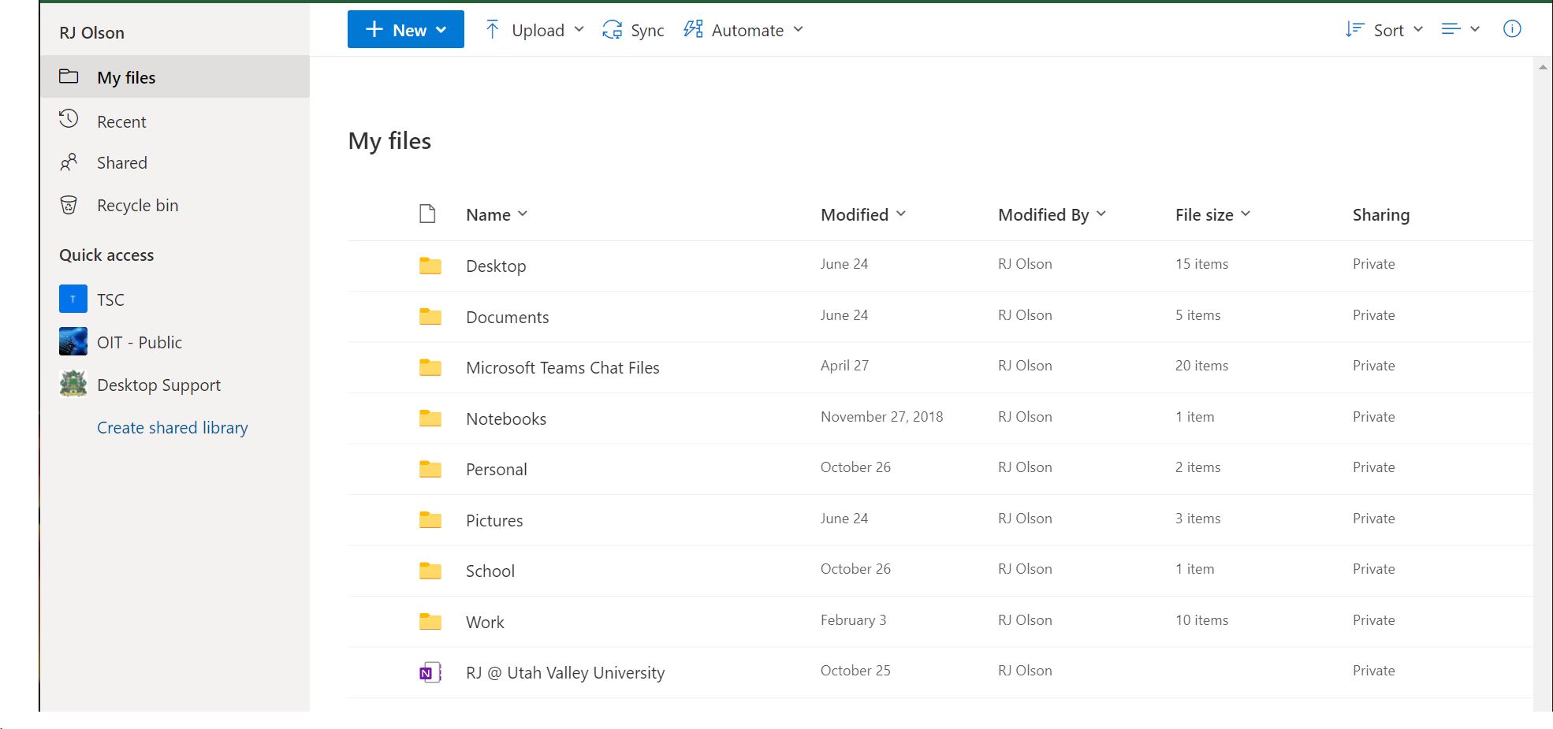The height and width of the screenshot is (729, 1553).
Task: Select the checkbox column header icon
Action: [x=427, y=213]
